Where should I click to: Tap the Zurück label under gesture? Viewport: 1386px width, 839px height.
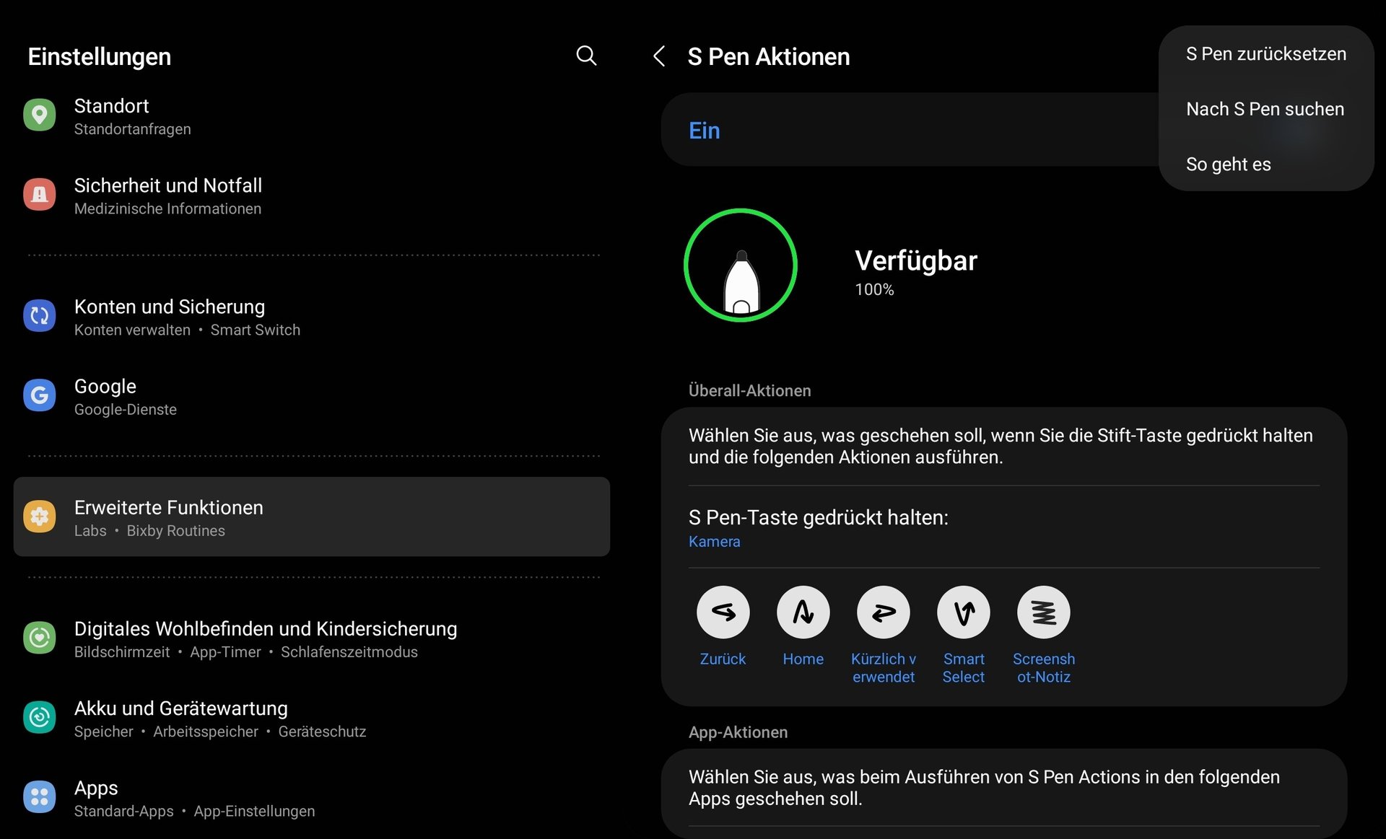[723, 659]
